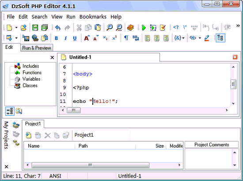
Task: Click the Insert hyperlink globe icon
Action: tap(35, 38)
